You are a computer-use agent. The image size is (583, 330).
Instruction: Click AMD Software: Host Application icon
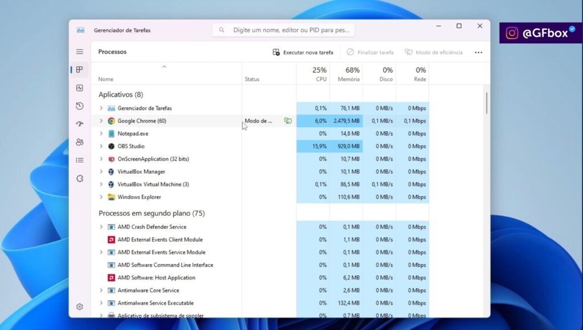coord(111,278)
